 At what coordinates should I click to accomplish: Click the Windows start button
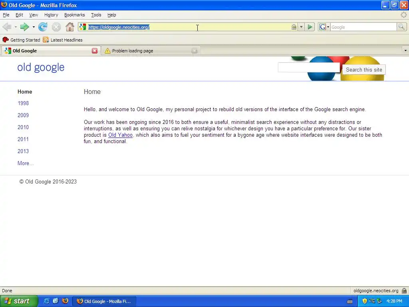[x=19, y=301]
